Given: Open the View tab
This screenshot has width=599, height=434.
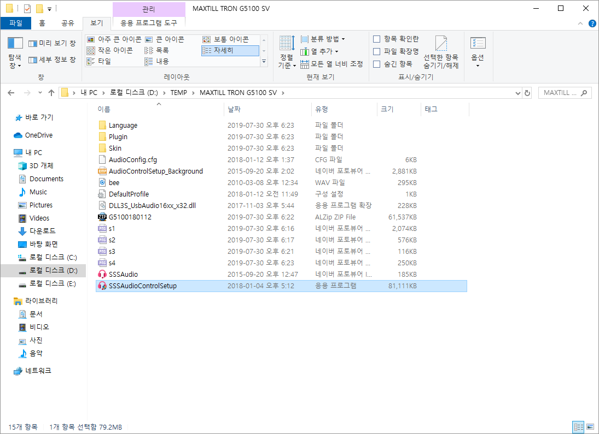Looking at the screenshot, I should [97, 23].
